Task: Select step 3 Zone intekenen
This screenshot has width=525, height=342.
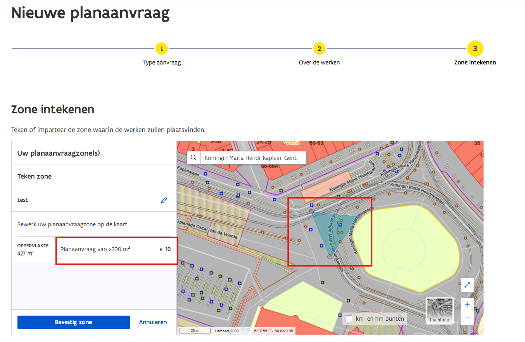Action: (x=475, y=49)
